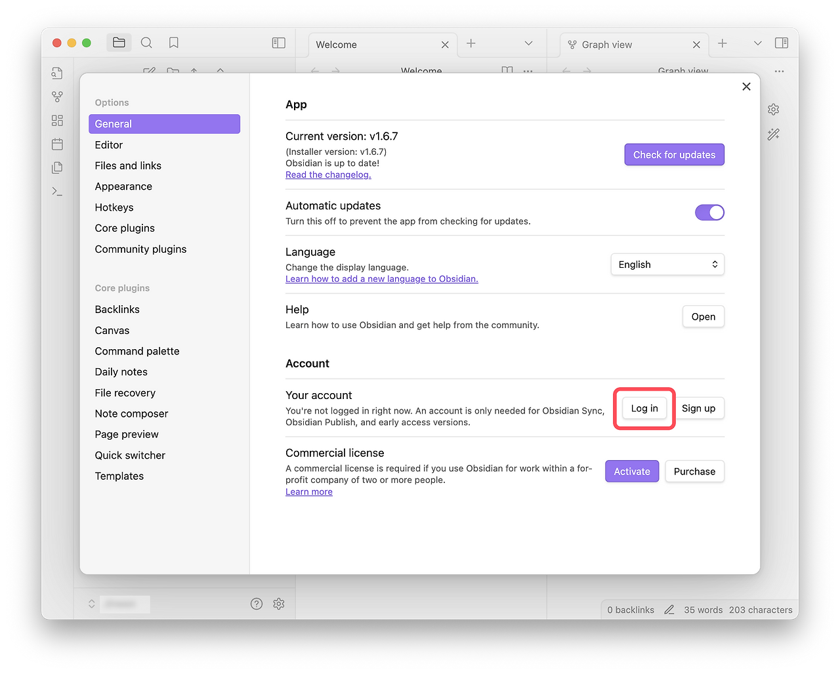840x674 pixels.
Task: Switch to the Welcome tab
Action: (x=382, y=45)
